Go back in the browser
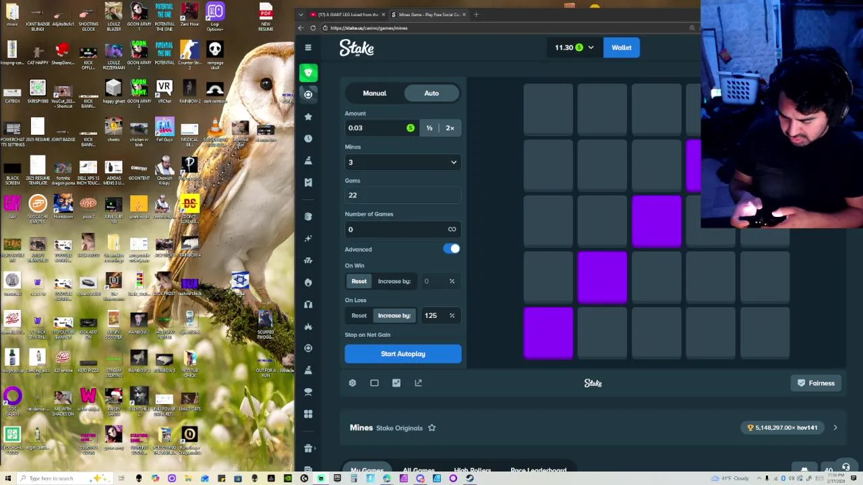The width and height of the screenshot is (863, 485). [301, 28]
